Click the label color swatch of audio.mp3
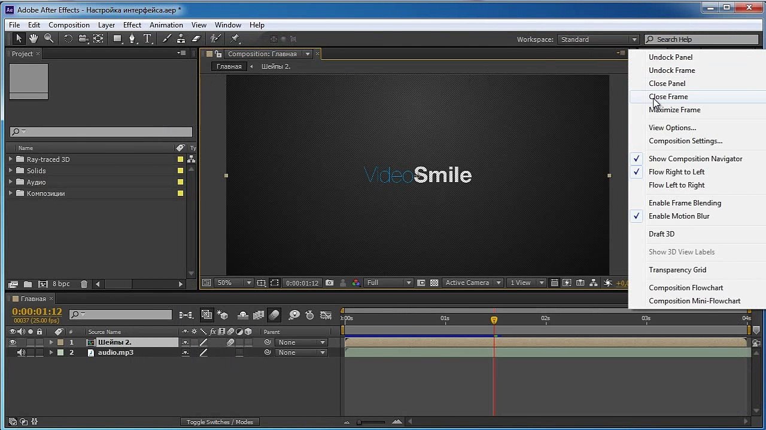The image size is (766, 430). pos(60,352)
